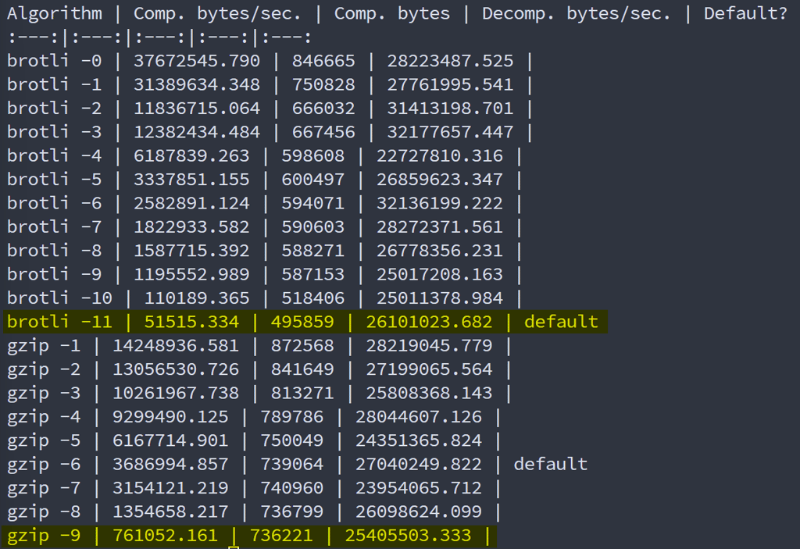Click the 'brotli -2' row label
800x549 pixels.
pyautogui.click(x=55, y=109)
